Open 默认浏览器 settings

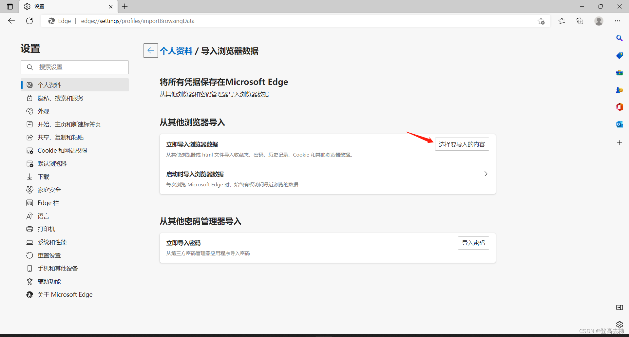[x=75, y=163]
